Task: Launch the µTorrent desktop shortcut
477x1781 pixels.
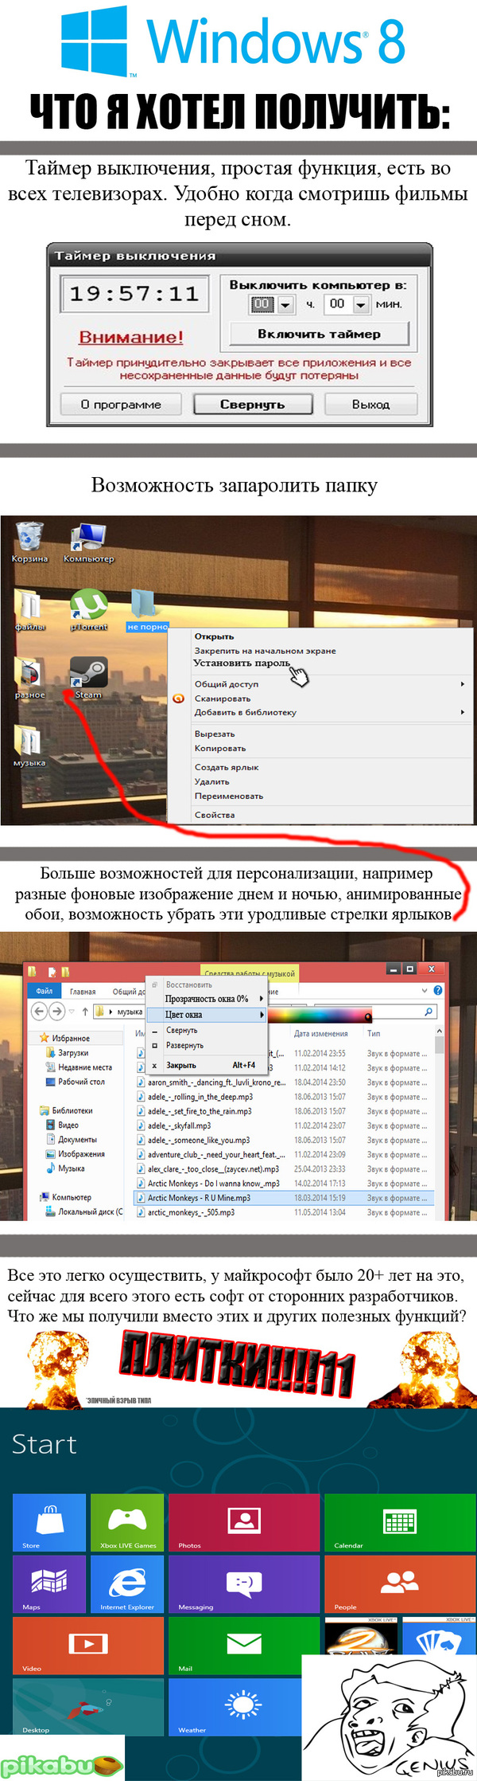Action: (88, 610)
